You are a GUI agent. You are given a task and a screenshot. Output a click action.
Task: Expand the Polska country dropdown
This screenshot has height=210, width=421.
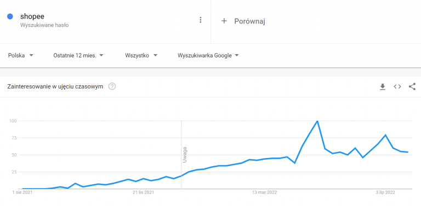point(21,55)
